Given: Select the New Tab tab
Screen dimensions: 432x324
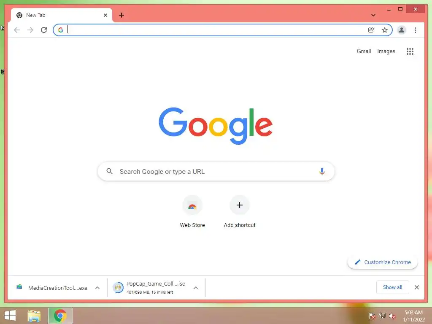Looking at the screenshot, I should [62, 15].
